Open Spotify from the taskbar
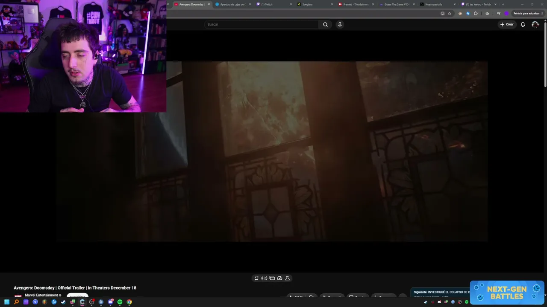This screenshot has height=307, width=547. pyautogui.click(x=120, y=302)
